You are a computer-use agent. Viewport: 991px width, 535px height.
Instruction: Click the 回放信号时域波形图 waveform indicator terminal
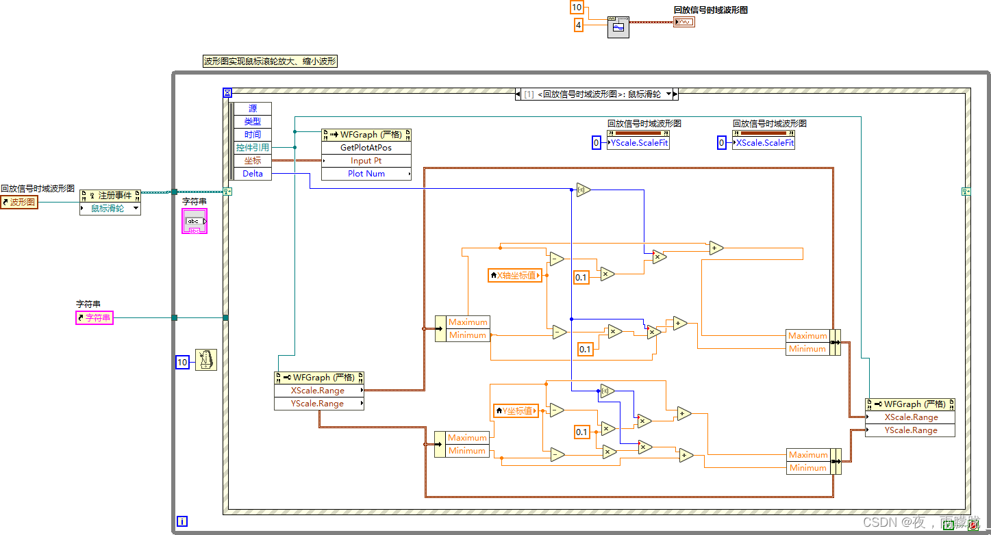684,22
